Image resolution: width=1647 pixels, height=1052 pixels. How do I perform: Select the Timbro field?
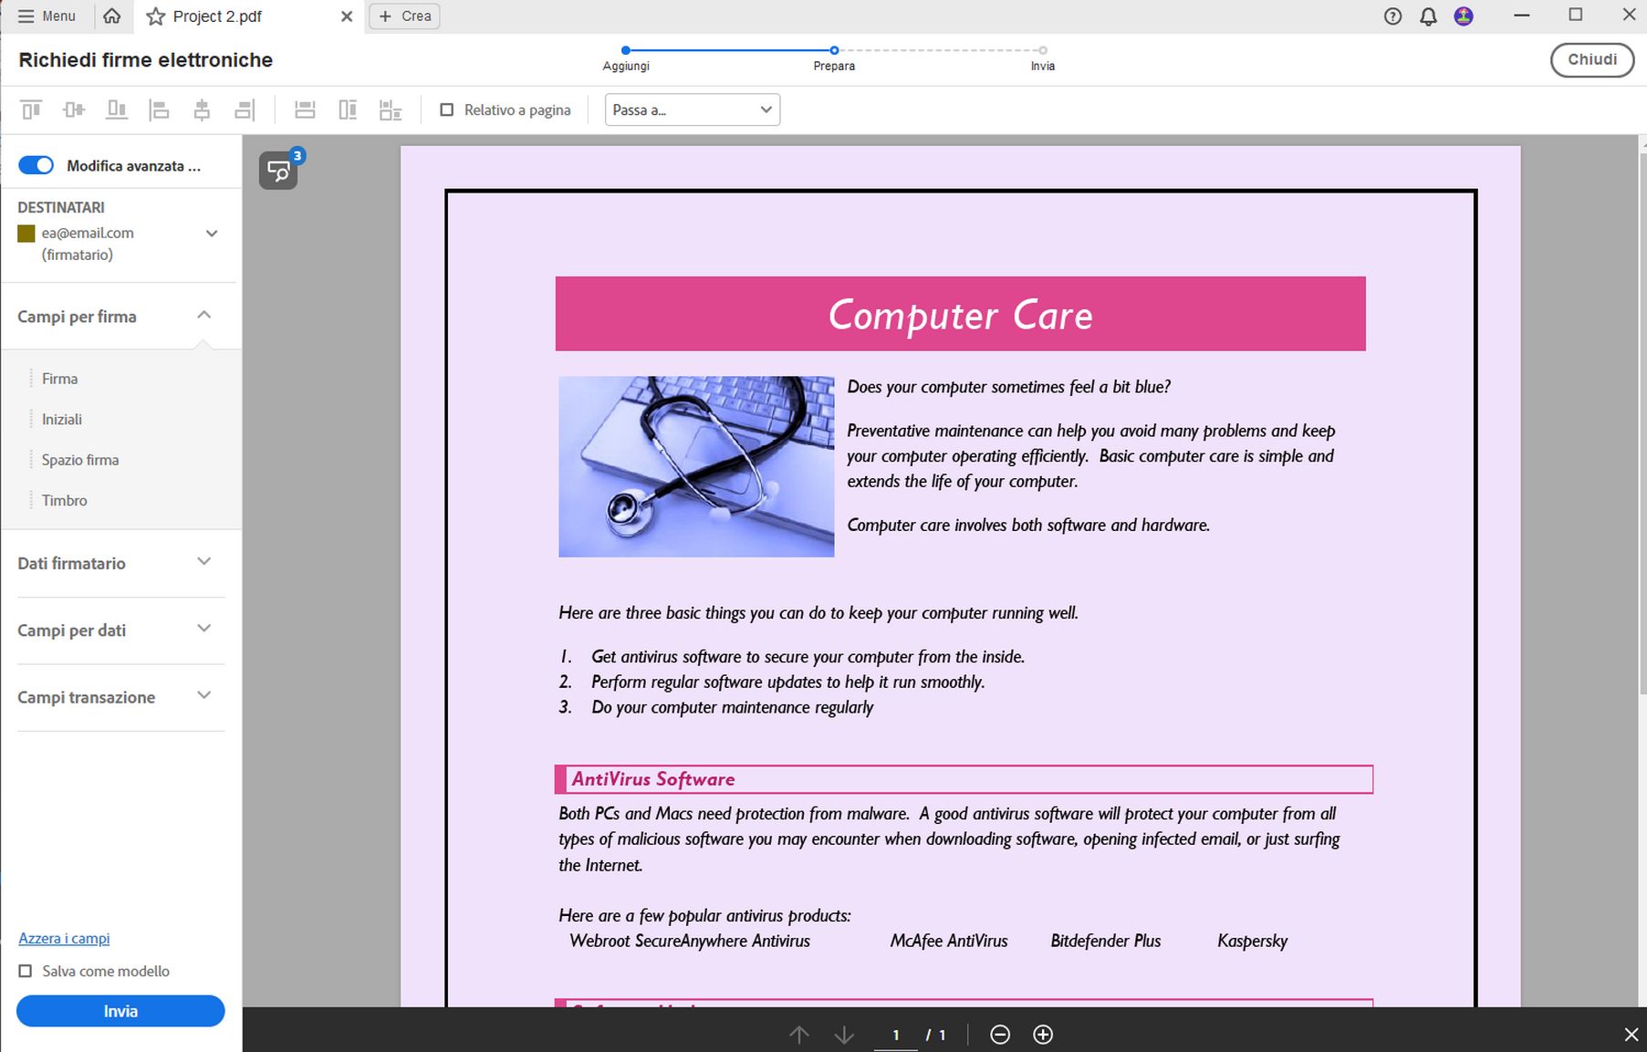pos(65,501)
